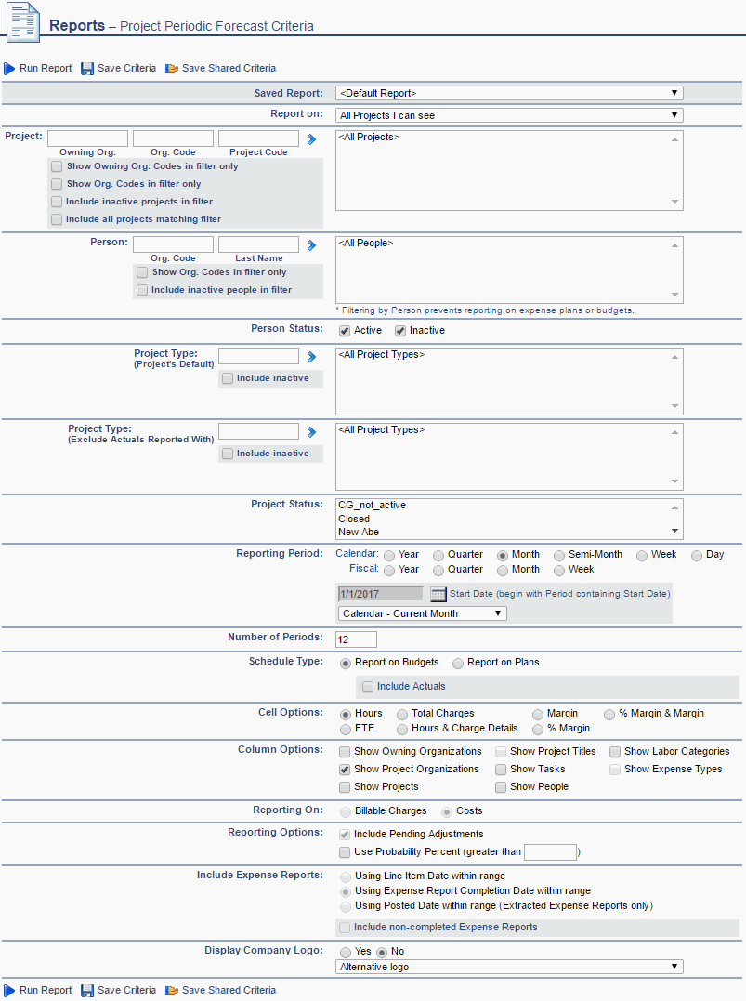Click the down arrow in All Projects list
This screenshot has width=746, height=1001.
coord(675,202)
